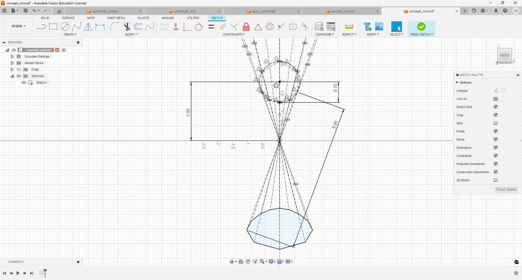
Task: Pick the Trim scissors tool
Action: (127, 27)
